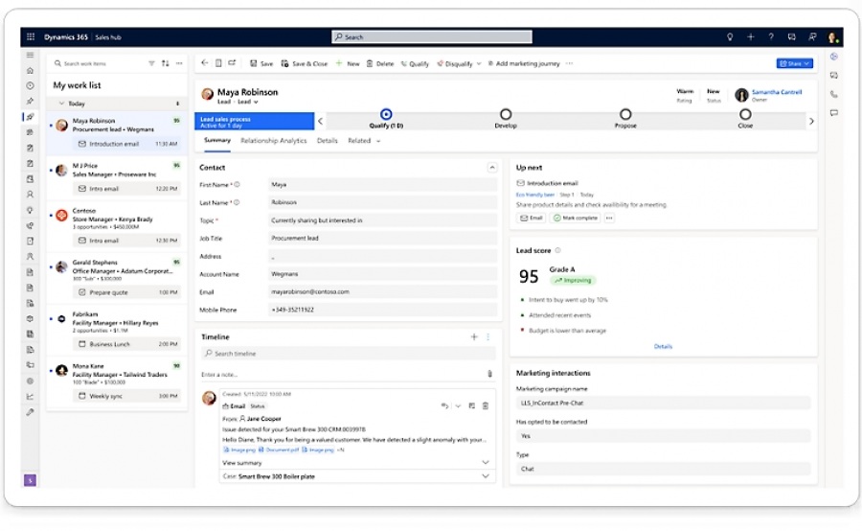Select the Develop stage circle
The image size is (862, 531).
(506, 114)
